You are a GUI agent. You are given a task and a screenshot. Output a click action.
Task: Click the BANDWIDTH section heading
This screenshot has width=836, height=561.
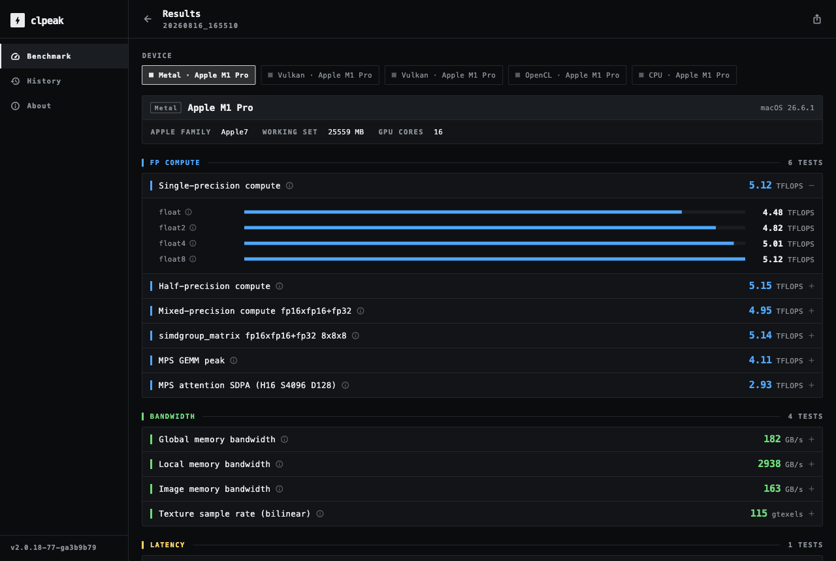click(x=172, y=416)
